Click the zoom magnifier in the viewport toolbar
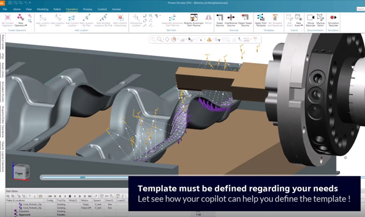The width and height of the screenshot is (365, 217). click(160, 40)
